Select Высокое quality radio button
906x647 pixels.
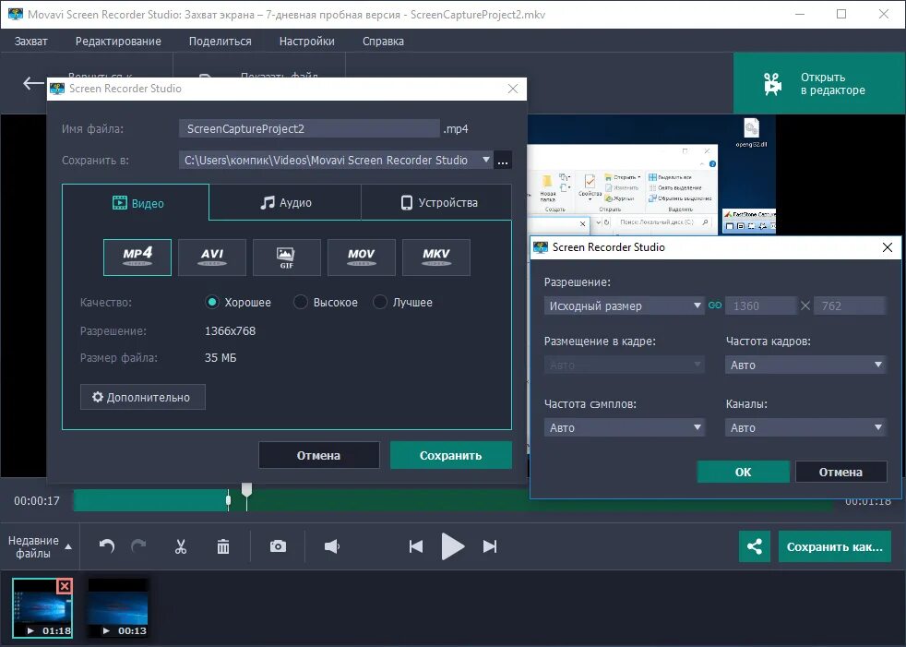pyautogui.click(x=301, y=302)
